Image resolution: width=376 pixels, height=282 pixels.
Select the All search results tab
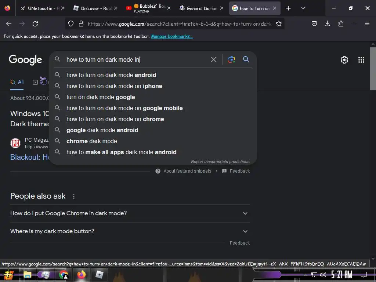[17, 82]
